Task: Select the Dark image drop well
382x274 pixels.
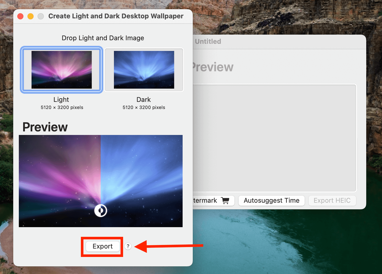Action: click(144, 70)
